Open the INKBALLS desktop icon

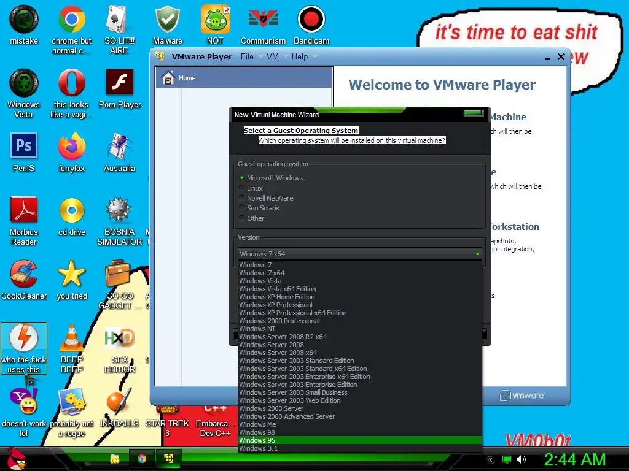click(119, 407)
